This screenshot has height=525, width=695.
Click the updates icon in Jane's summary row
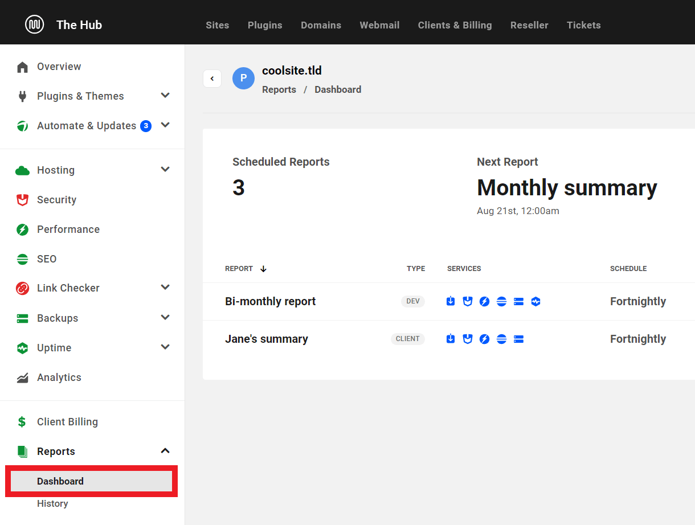pos(451,339)
